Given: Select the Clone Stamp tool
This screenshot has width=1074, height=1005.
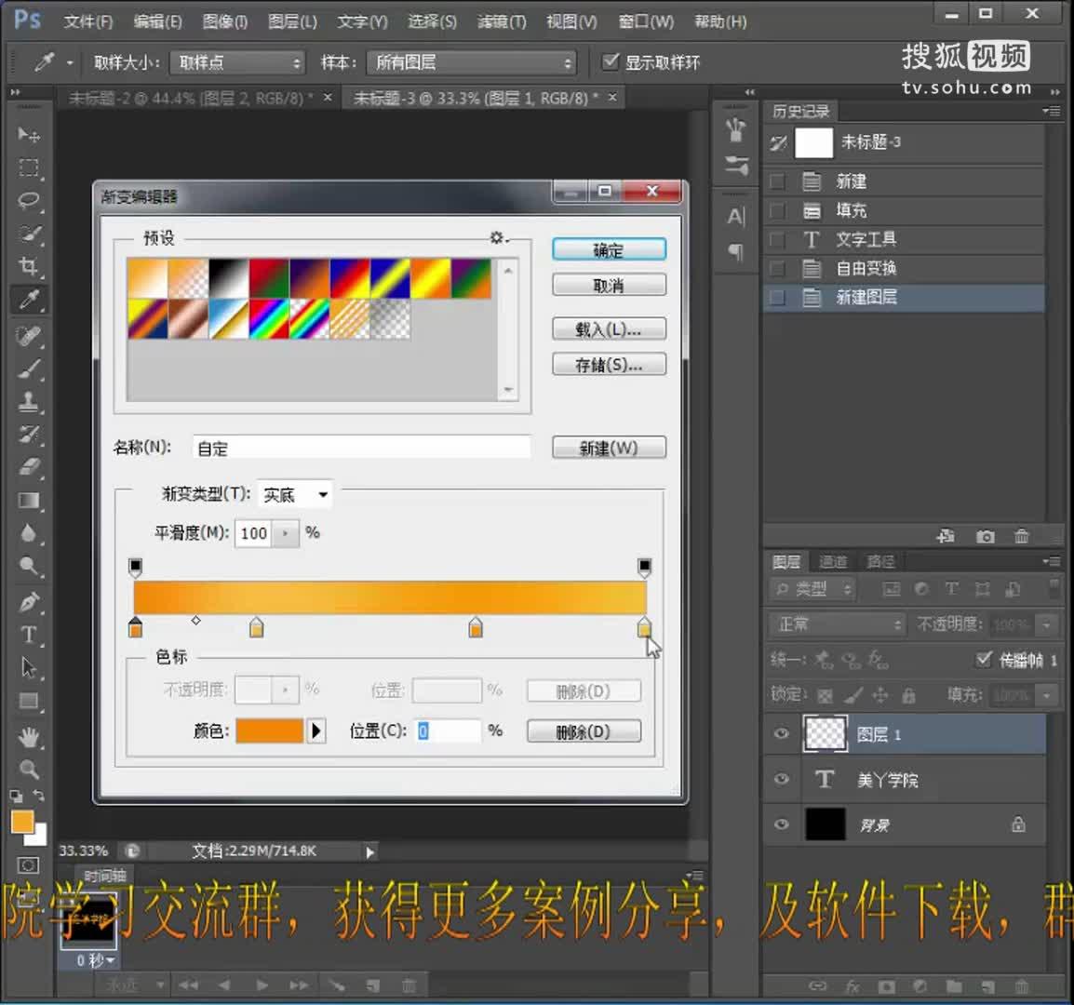Looking at the screenshot, I should (x=28, y=401).
